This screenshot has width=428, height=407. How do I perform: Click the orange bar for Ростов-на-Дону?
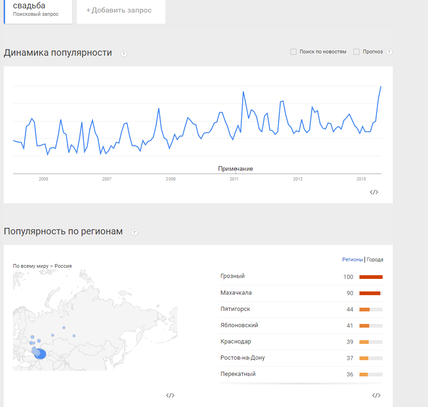[364, 358]
